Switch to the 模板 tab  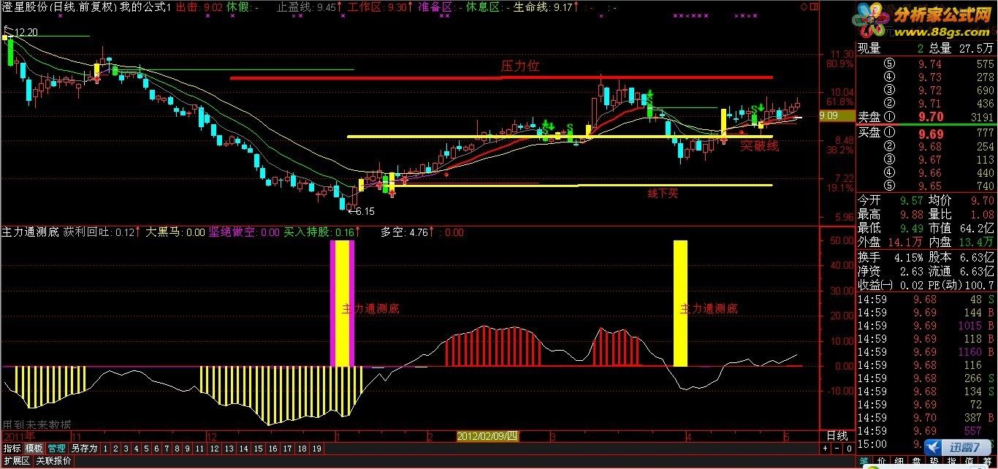(x=34, y=449)
